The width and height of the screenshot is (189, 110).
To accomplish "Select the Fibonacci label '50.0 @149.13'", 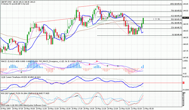I will coord(177,19).
